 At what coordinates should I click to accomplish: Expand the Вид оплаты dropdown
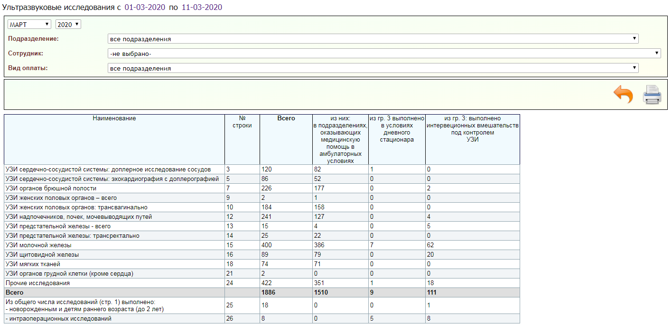(373, 68)
